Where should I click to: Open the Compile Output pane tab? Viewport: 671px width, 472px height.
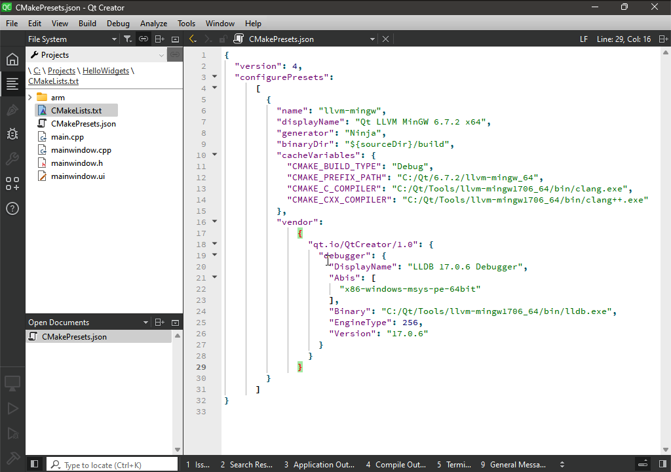click(396, 465)
